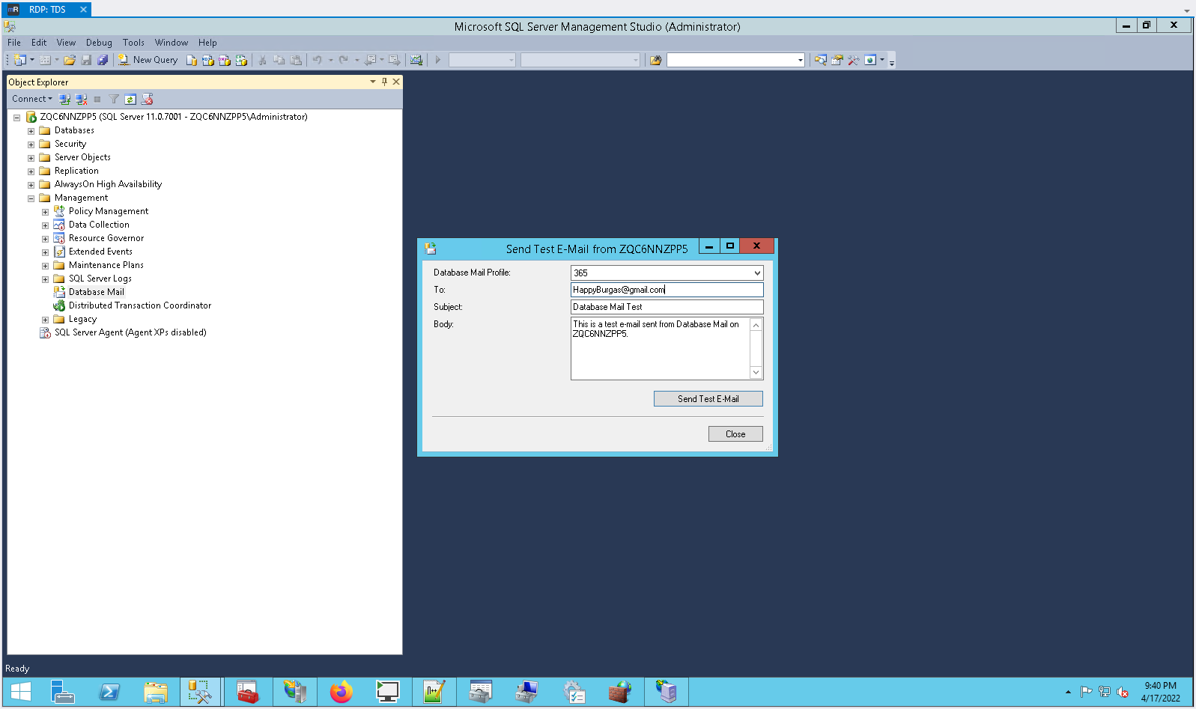
Task: Expand the Replication node
Action: click(31, 171)
